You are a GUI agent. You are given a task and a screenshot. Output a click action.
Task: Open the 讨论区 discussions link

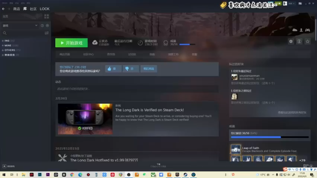(x=132, y=54)
